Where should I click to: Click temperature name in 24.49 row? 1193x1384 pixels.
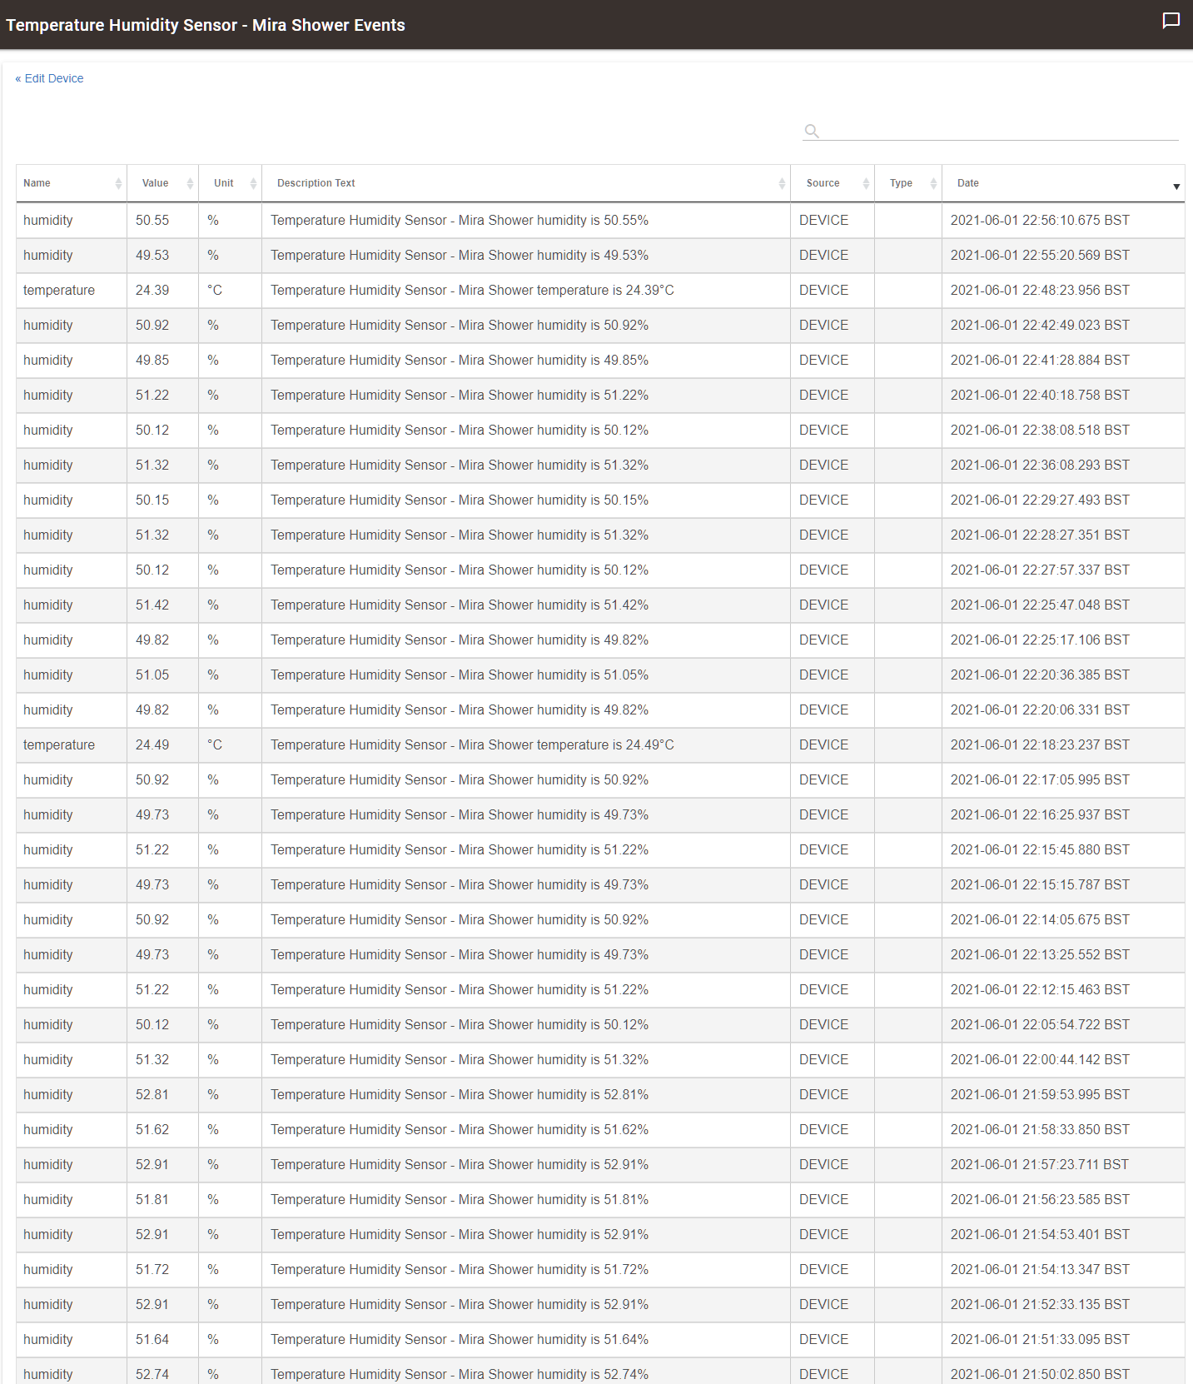point(59,745)
